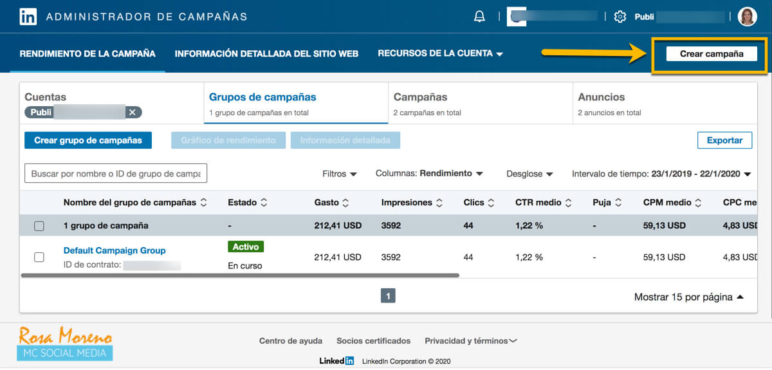Sort by Gasto column

[x=345, y=202]
